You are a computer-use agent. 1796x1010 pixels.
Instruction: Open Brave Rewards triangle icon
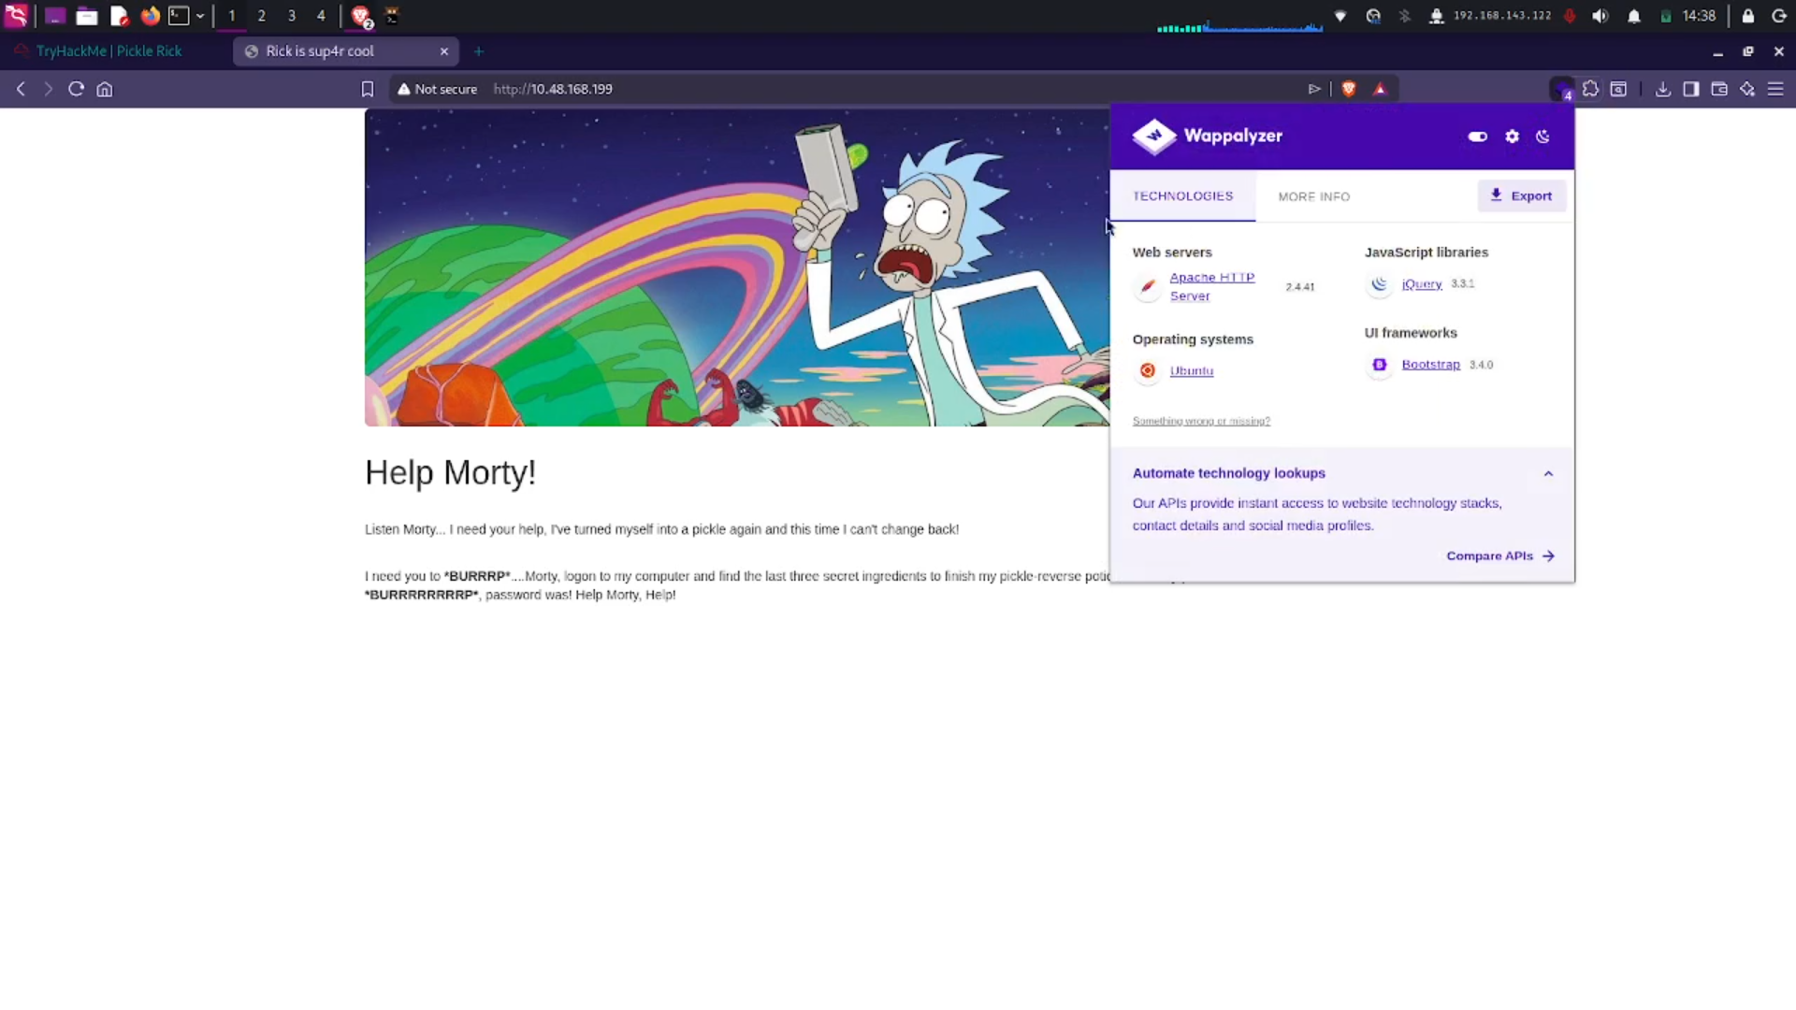pos(1380,89)
